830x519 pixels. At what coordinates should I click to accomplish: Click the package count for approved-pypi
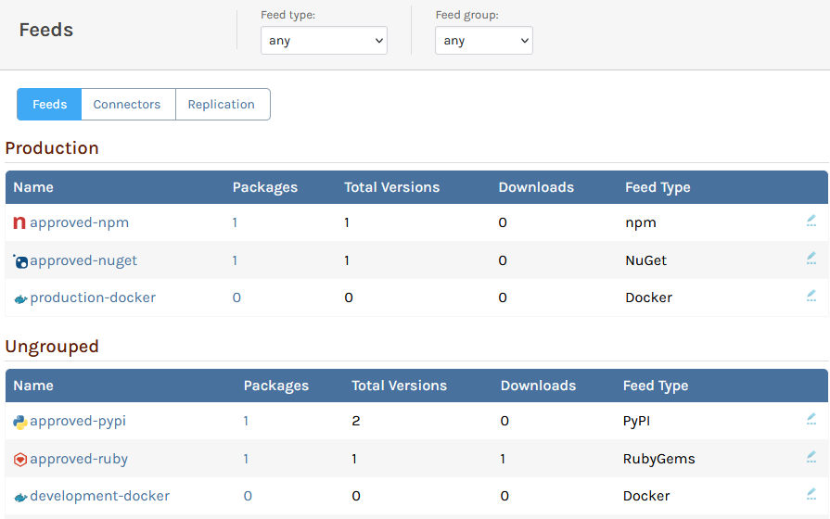pyautogui.click(x=246, y=421)
